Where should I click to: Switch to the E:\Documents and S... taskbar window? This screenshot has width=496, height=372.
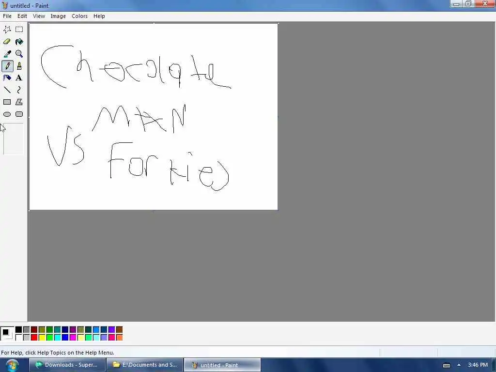click(x=145, y=365)
